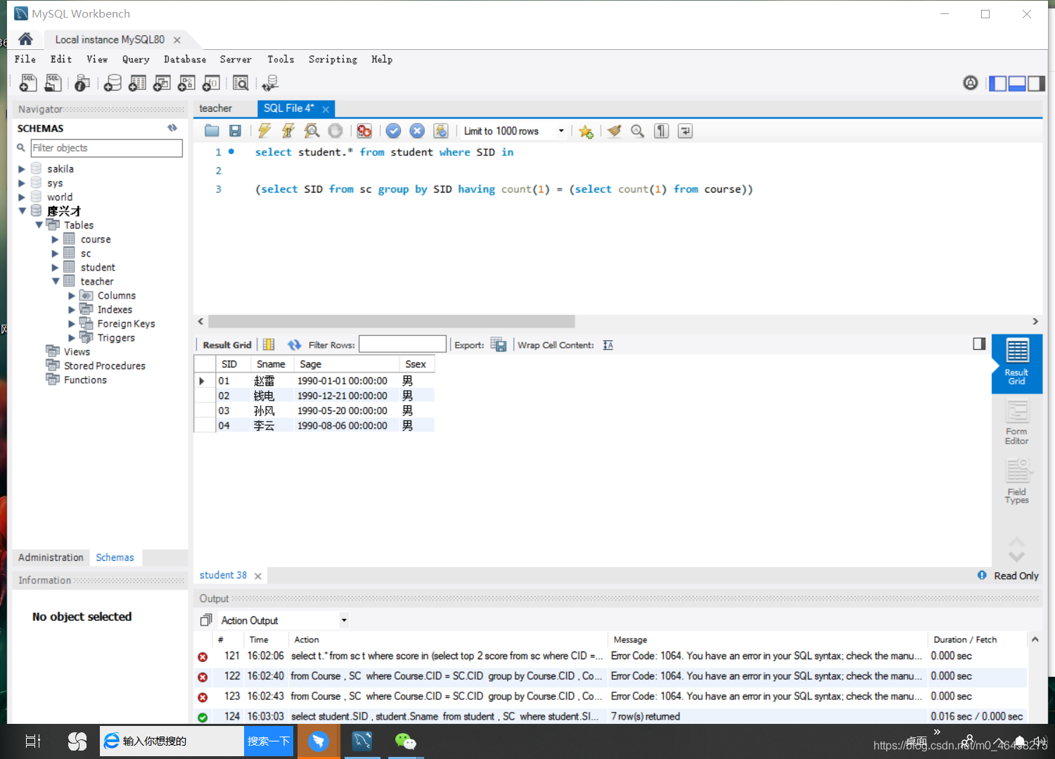Expand the world schema

click(x=22, y=197)
